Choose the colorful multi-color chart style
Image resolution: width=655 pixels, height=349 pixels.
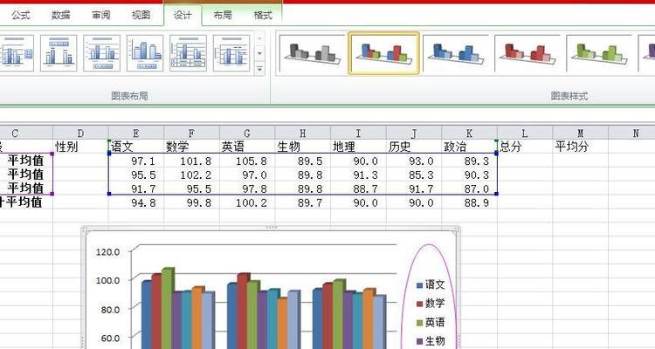click(x=383, y=53)
